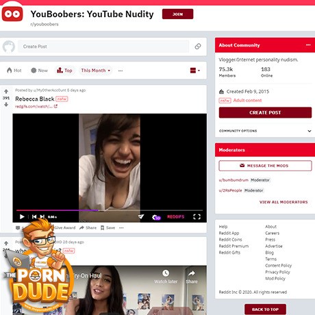The width and height of the screenshot is (315, 315).
Task: Open the Reddit Coins footer link
Action: coord(230,240)
